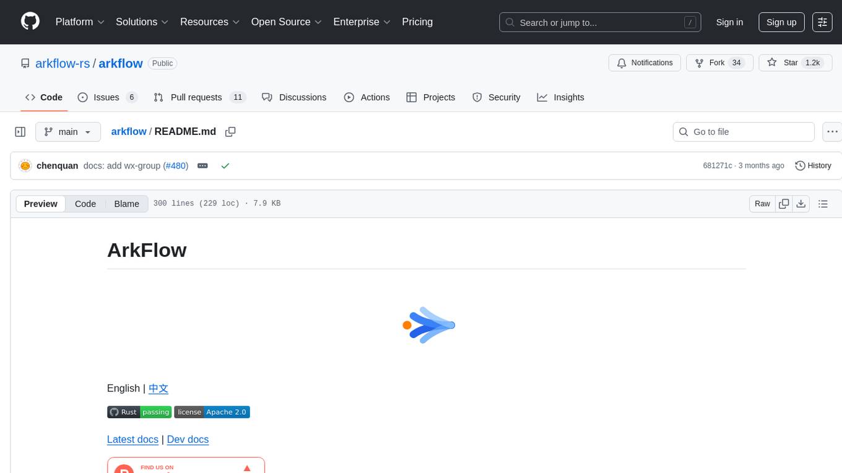This screenshot has height=473, width=842.
Task: Click the ArkFlow logo image
Action: (x=428, y=325)
